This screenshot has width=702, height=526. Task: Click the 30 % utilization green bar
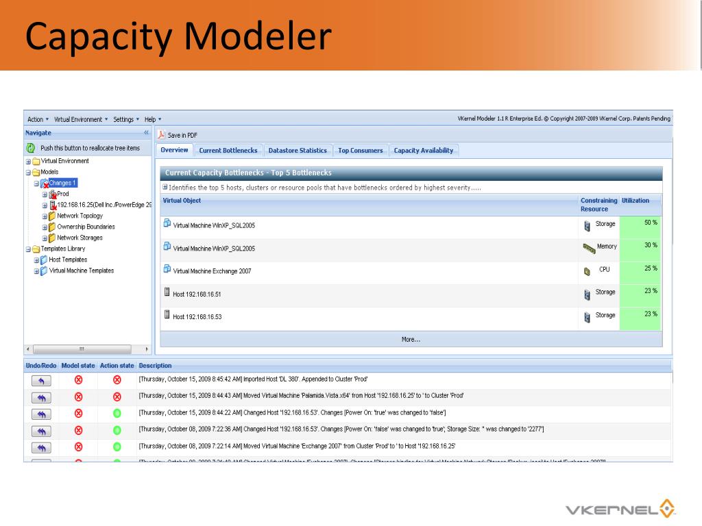pos(640,251)
